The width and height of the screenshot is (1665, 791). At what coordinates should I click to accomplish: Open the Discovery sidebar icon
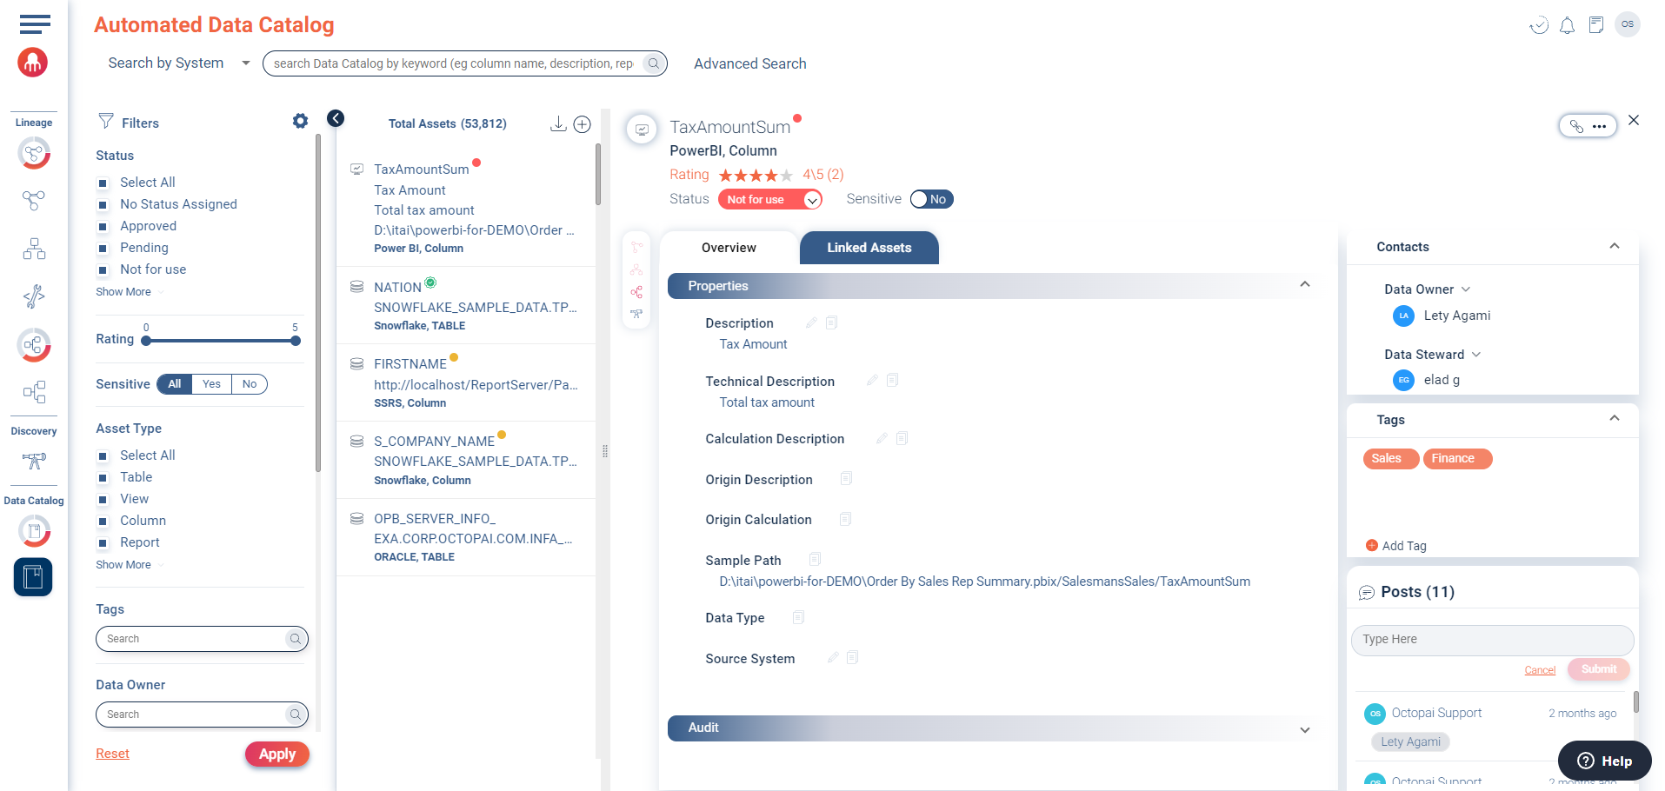34,460
